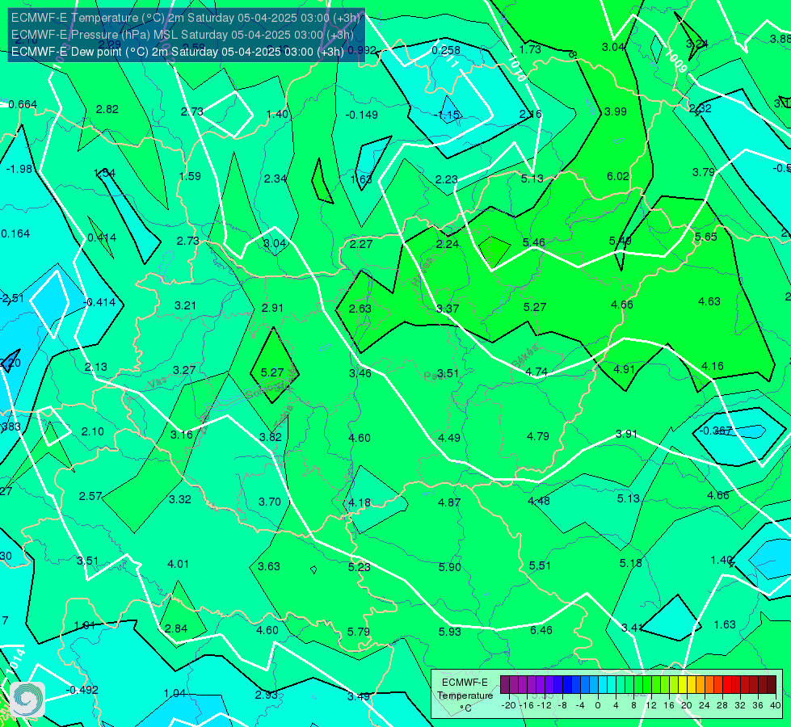Click the 6.02 value on the map
791x727 pixels.
618,176
